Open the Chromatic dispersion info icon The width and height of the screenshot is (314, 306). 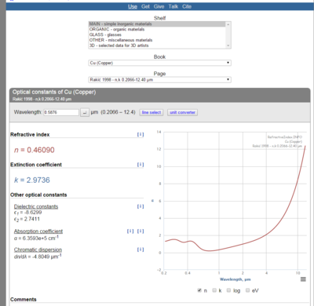141,250
